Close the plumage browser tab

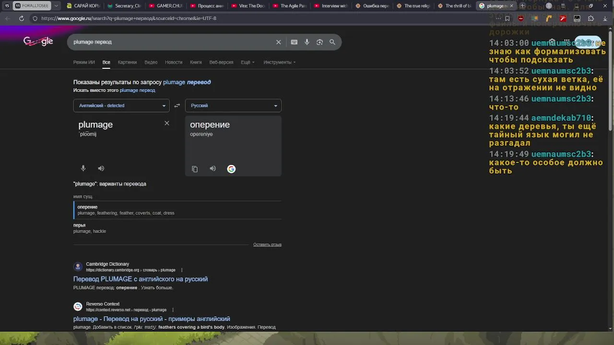click(x=511, y=6)
